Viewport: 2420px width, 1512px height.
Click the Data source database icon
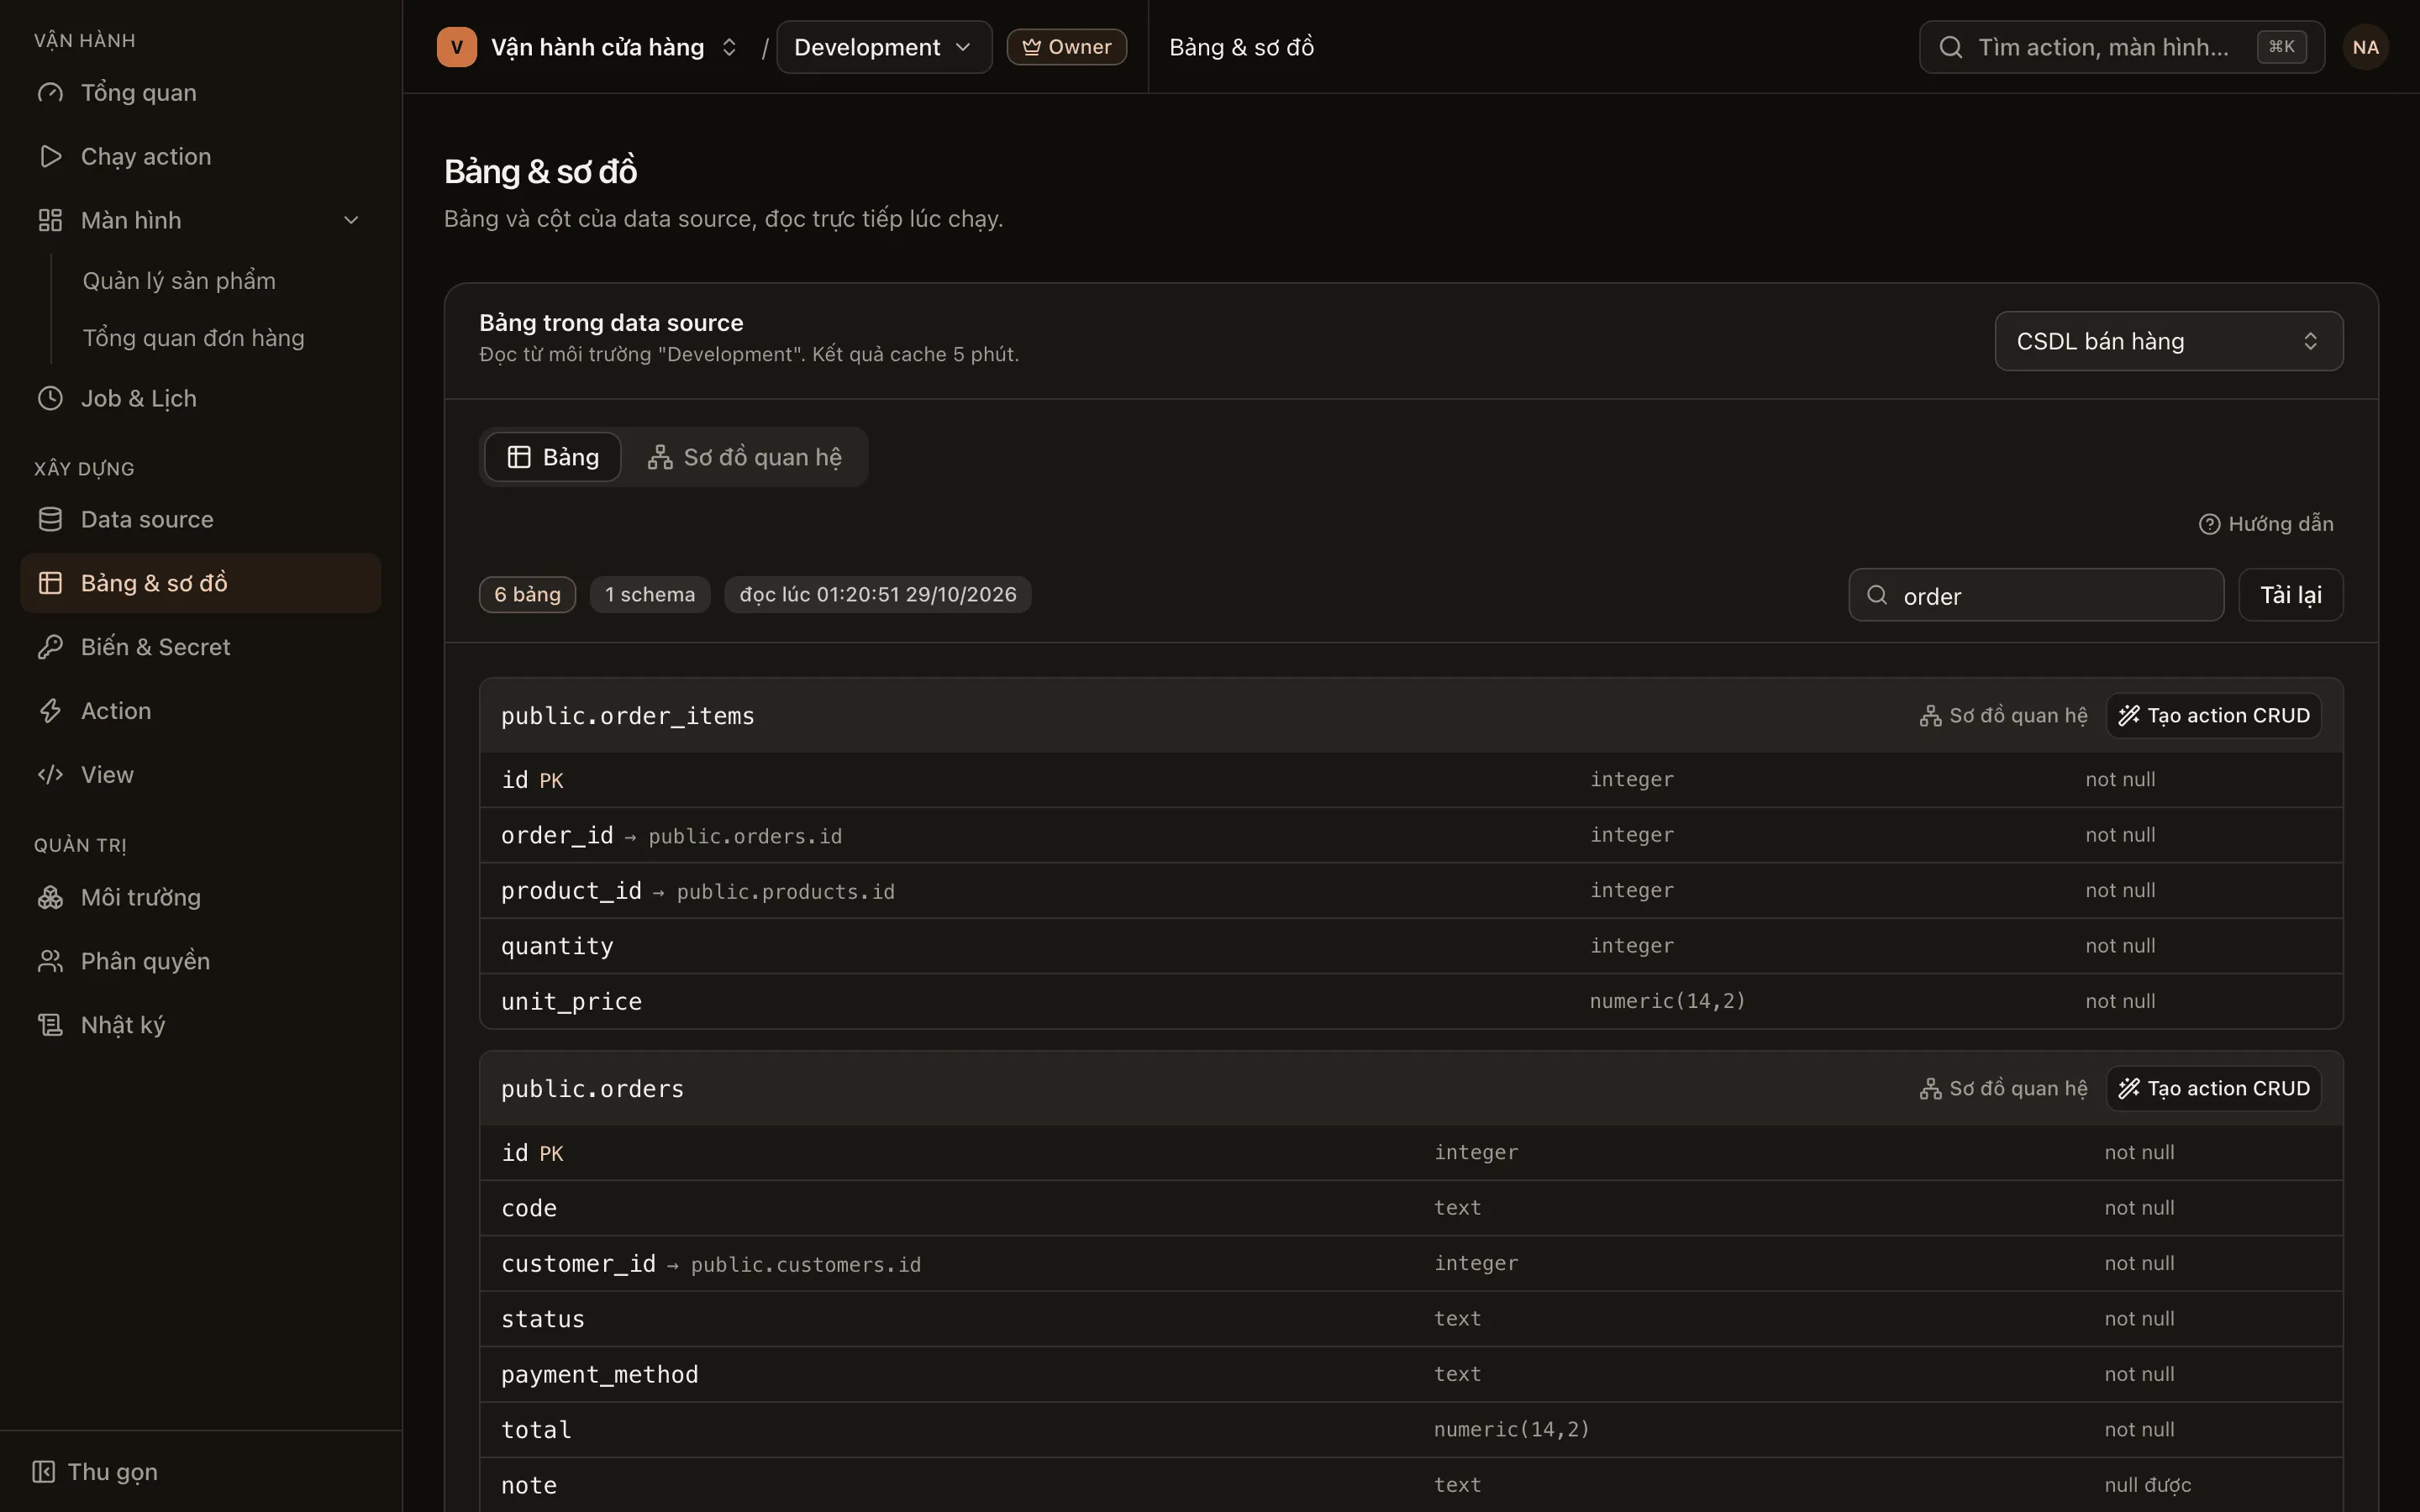(x=50, y=519)
